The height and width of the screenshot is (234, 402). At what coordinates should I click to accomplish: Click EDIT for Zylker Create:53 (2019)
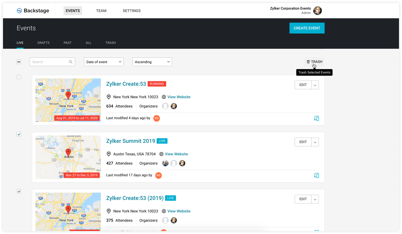[303, 199]
